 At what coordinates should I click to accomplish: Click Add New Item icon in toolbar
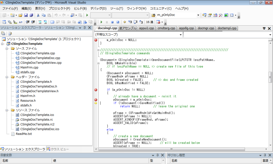12,15
